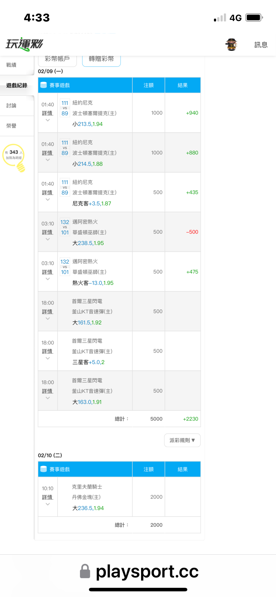
Task: Tap the playsport.cc address bar
Action: [x=147, y=571]
